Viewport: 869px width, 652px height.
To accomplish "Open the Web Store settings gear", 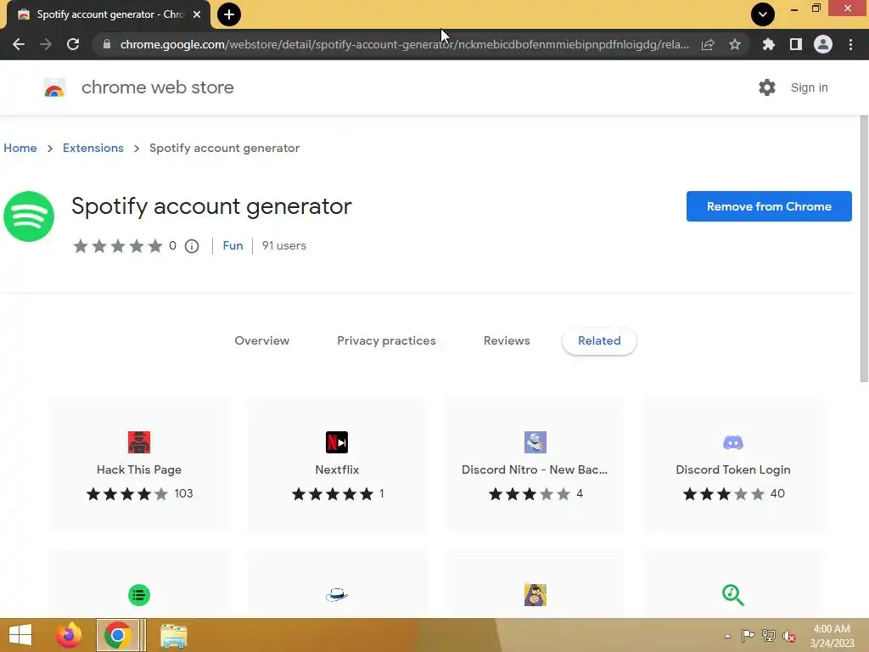I will (767, 87).
